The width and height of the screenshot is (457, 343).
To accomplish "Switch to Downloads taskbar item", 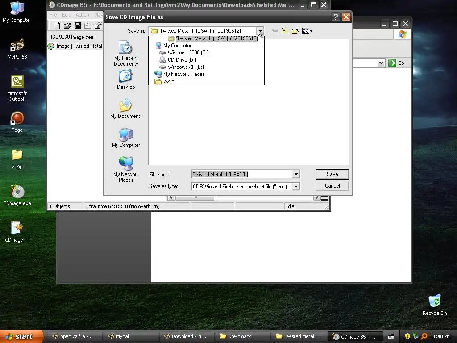I will pos(242,337).
